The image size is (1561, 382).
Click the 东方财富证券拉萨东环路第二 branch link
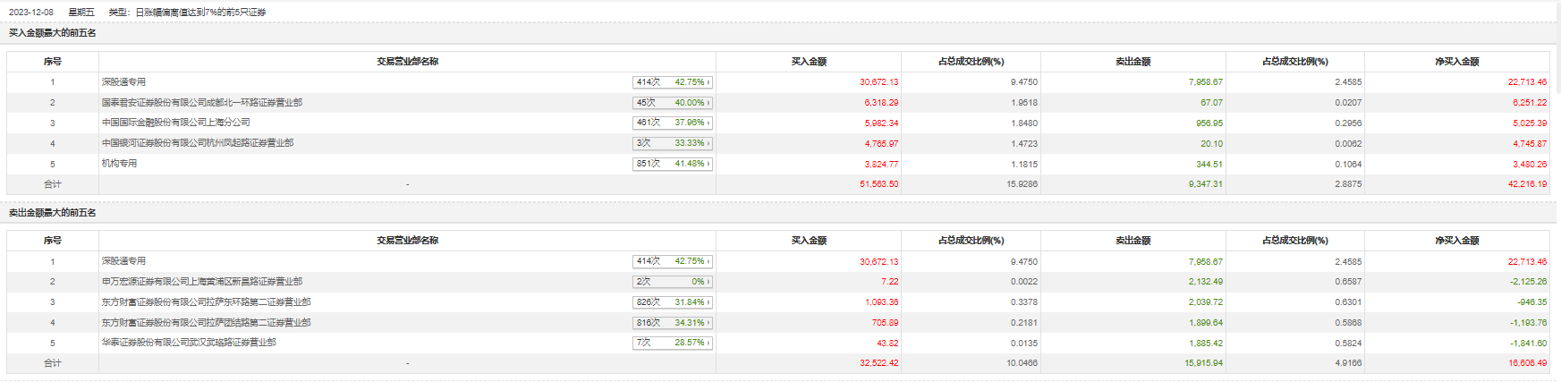(206, 302)
